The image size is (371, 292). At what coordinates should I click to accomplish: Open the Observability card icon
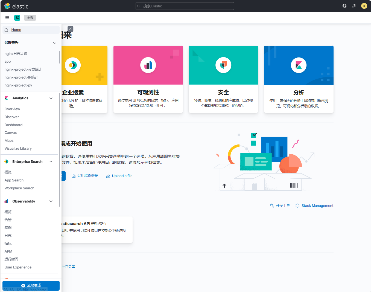pos(148,65)
